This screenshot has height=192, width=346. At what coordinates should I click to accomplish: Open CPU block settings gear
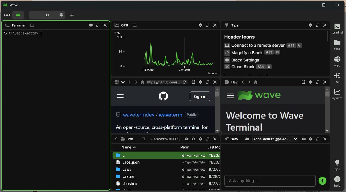[x=201, y=25]
